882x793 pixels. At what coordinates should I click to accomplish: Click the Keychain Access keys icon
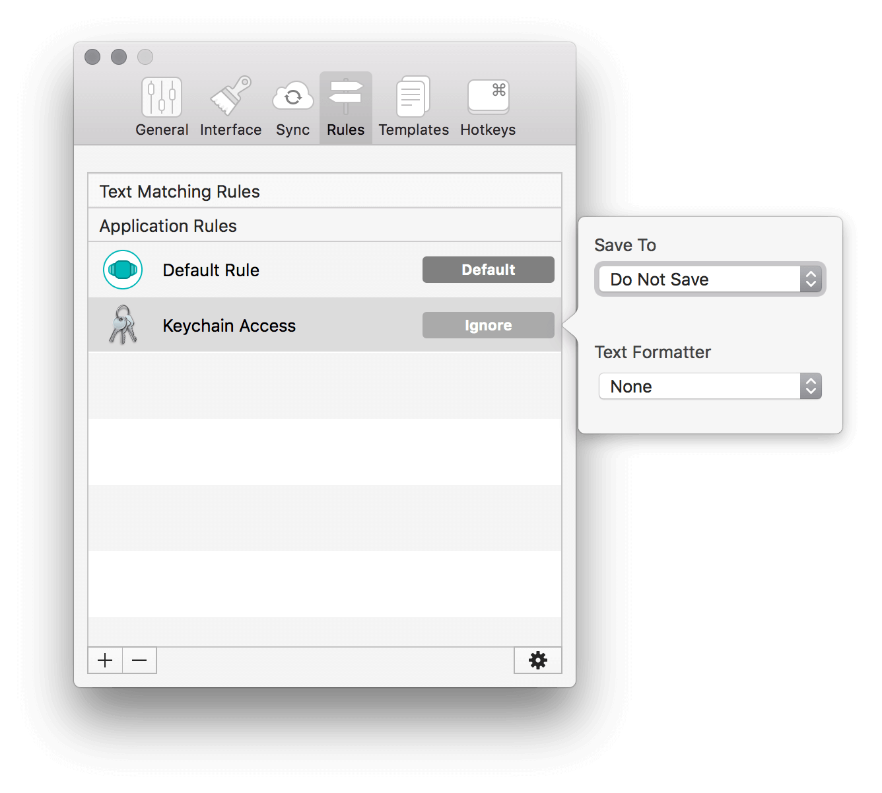tap(123, 325)
